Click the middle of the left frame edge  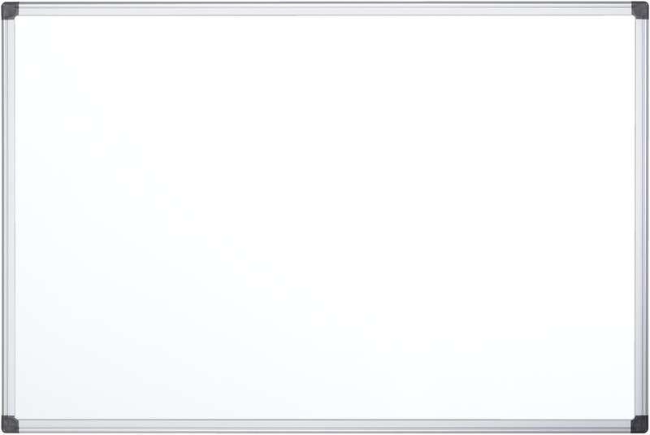tap(9, 217)
